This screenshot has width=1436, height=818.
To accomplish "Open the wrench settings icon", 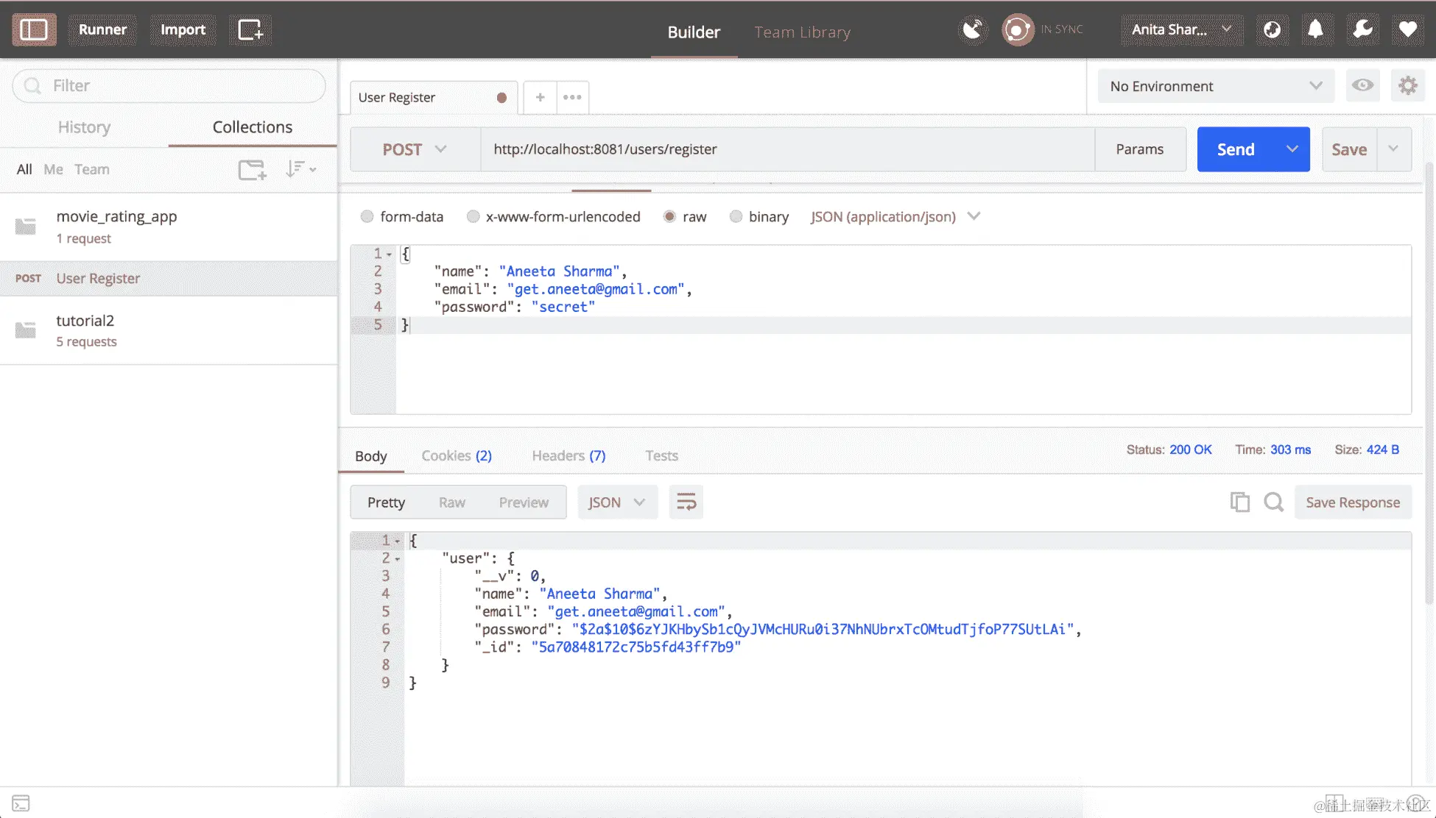I will coord(1362,29).
